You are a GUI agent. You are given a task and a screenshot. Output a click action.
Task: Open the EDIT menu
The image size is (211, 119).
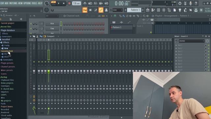(x=2, y=3)
